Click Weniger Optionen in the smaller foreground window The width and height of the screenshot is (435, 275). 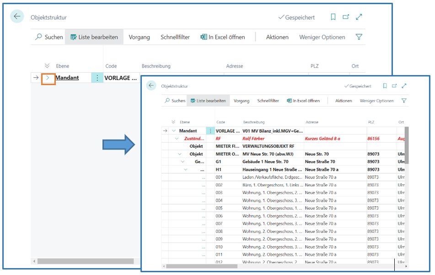point(376,101)
